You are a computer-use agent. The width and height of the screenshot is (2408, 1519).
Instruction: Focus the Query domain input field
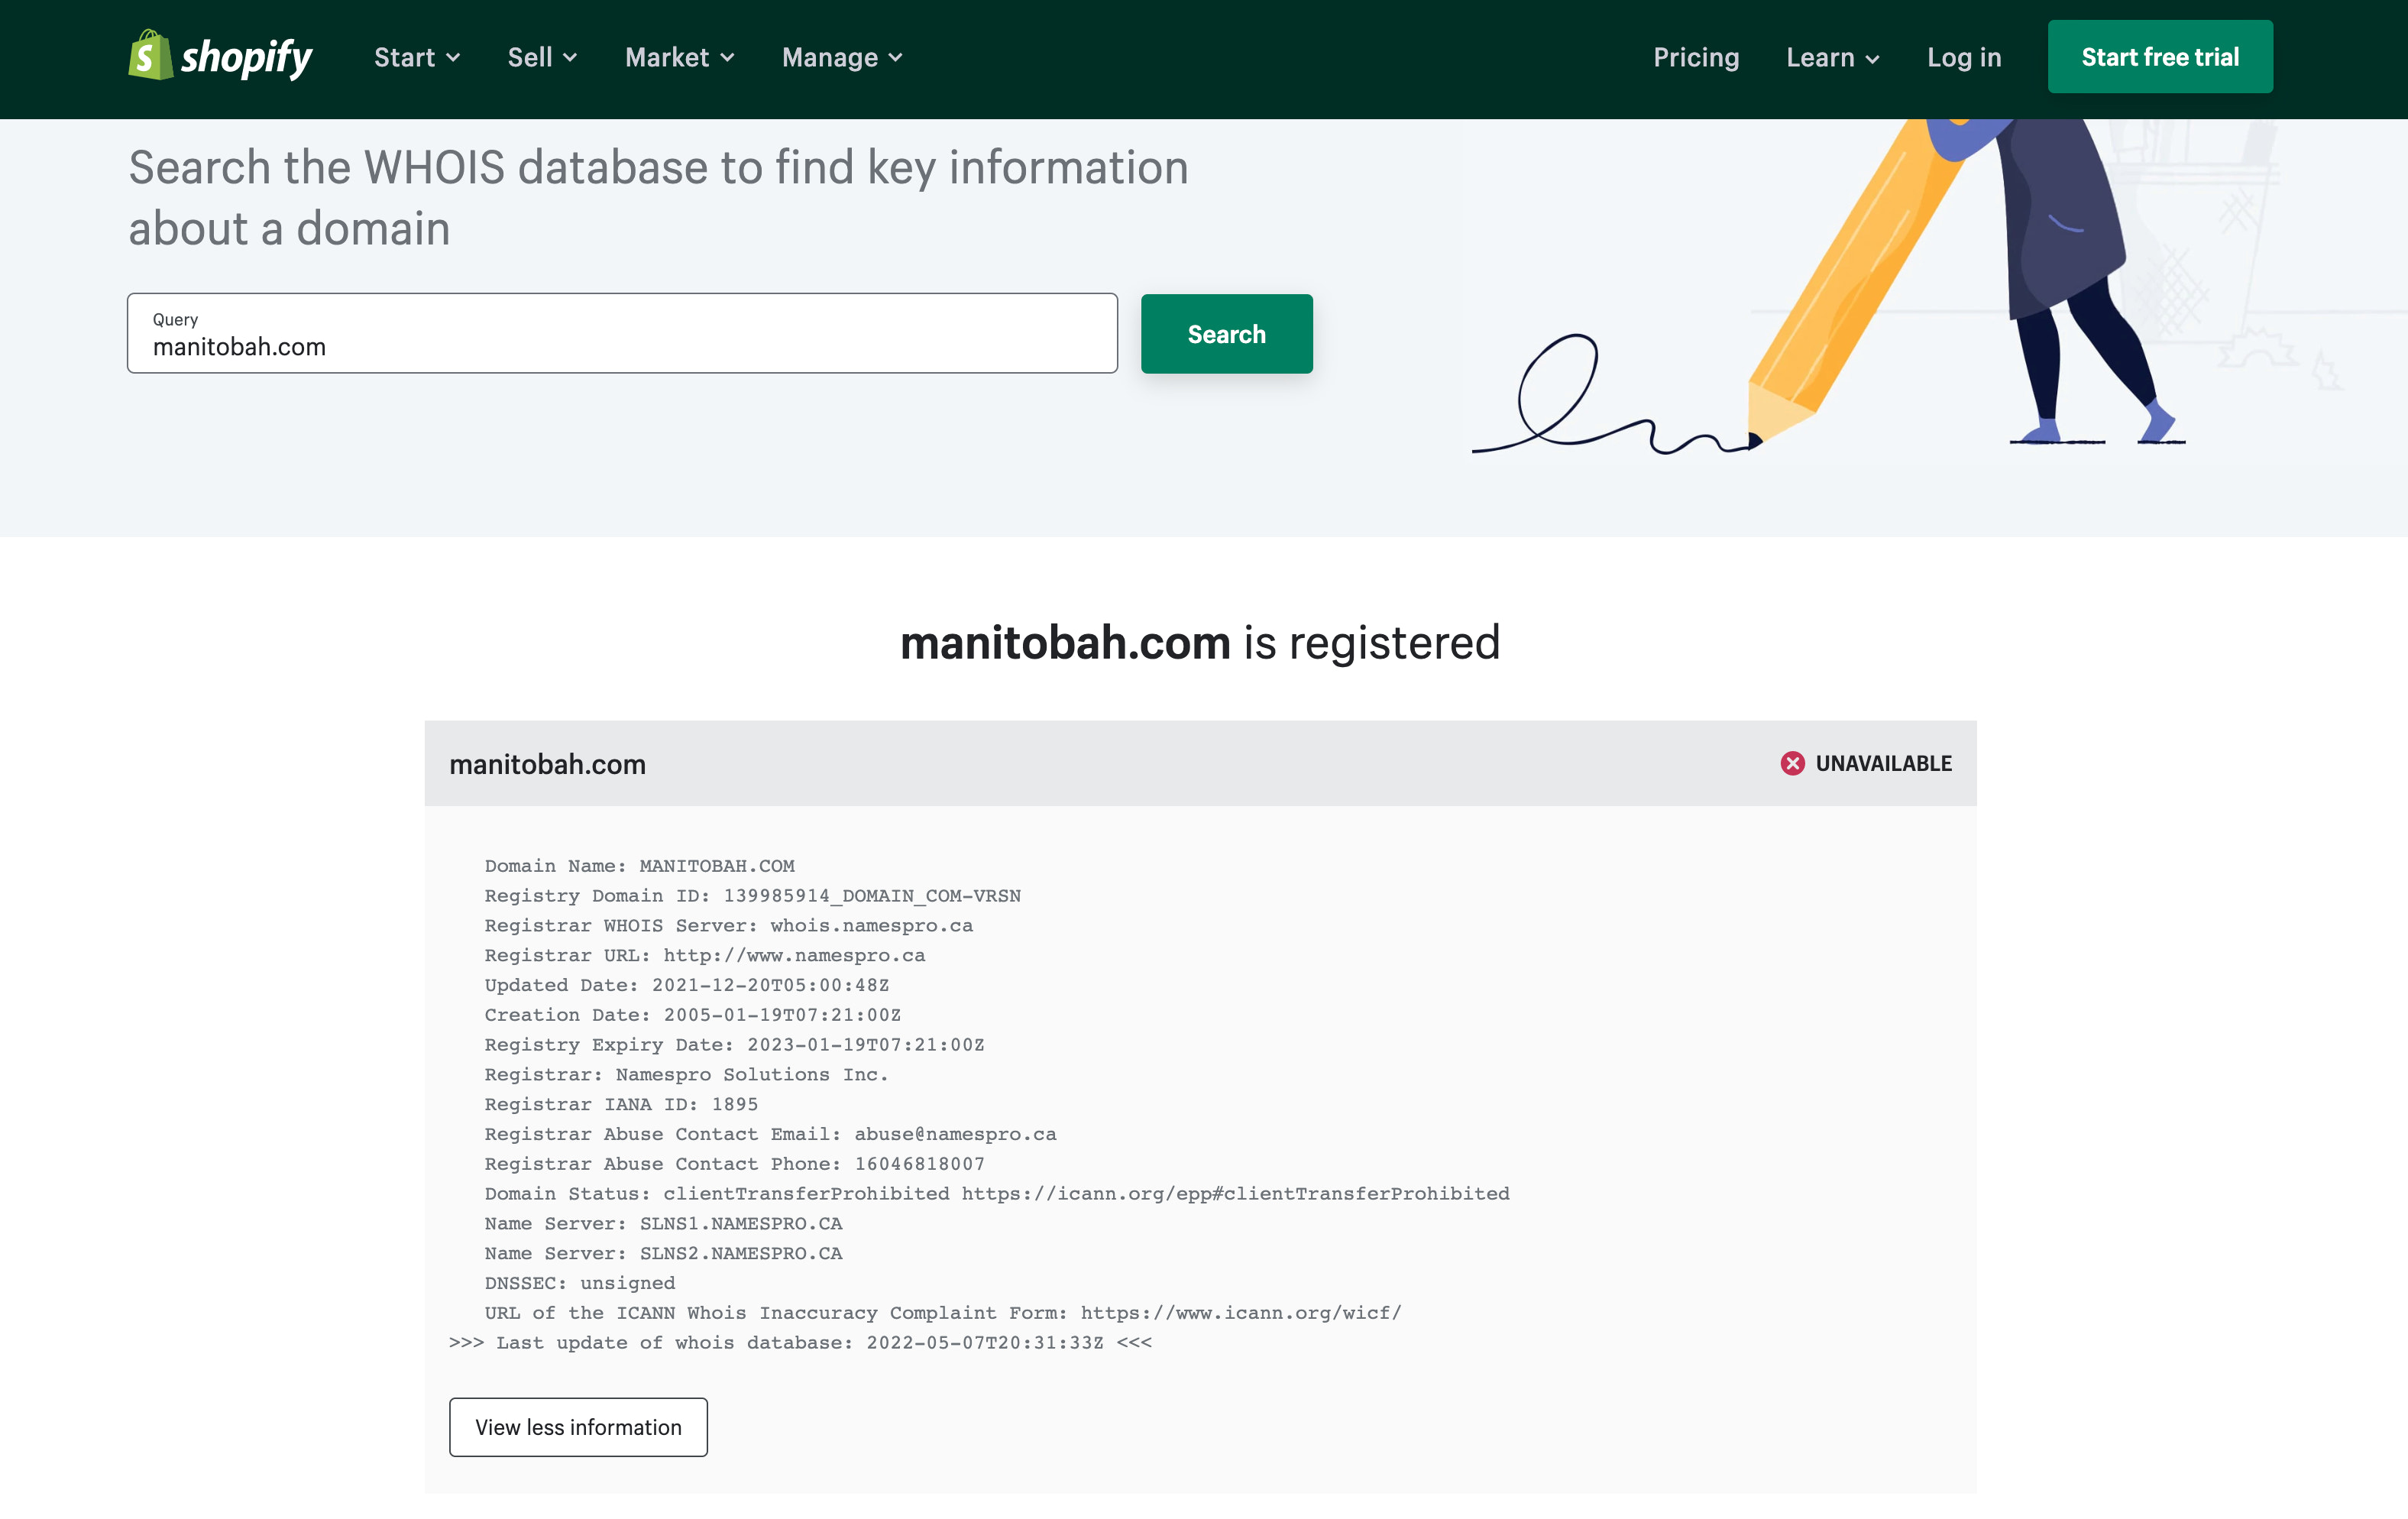621,334
